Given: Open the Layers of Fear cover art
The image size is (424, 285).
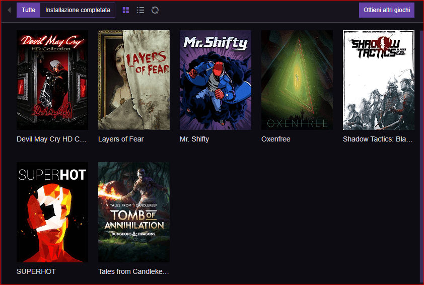Looking at the screenshot, I should (134, 80).
